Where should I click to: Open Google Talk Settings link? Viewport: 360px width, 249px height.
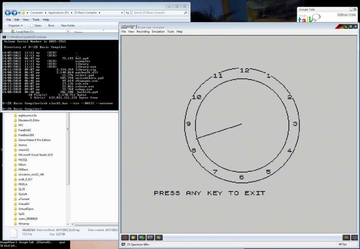point(342,14)
